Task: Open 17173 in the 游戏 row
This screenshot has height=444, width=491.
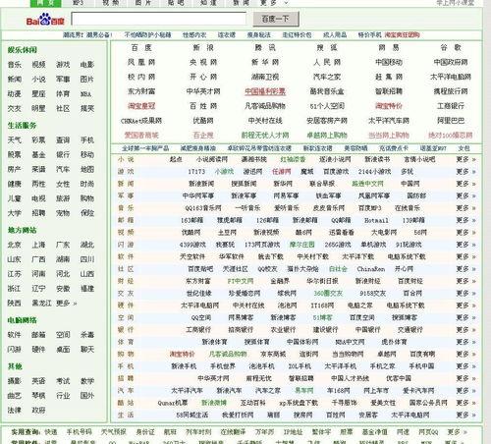Action: (196, 172)
